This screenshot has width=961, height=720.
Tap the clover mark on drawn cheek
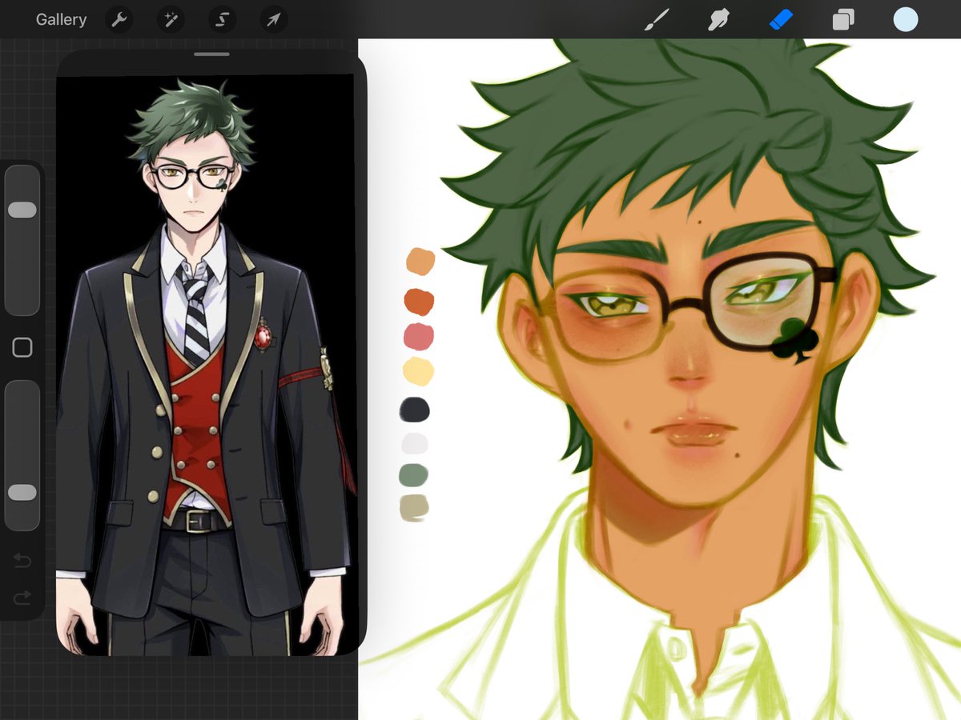[x=795, y=342]
